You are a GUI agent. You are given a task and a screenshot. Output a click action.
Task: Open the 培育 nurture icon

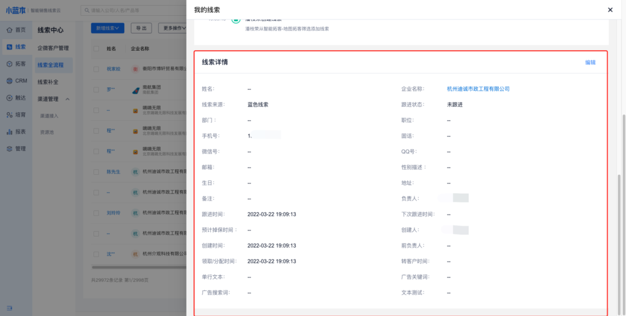(x=9, y=114)
